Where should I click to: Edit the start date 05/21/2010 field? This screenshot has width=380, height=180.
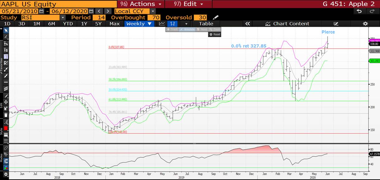[20, 11]
